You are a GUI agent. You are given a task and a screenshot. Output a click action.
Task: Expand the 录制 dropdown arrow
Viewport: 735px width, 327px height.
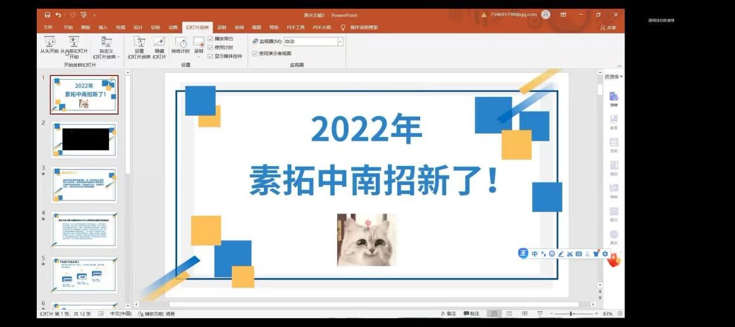[x=199, y=57]
